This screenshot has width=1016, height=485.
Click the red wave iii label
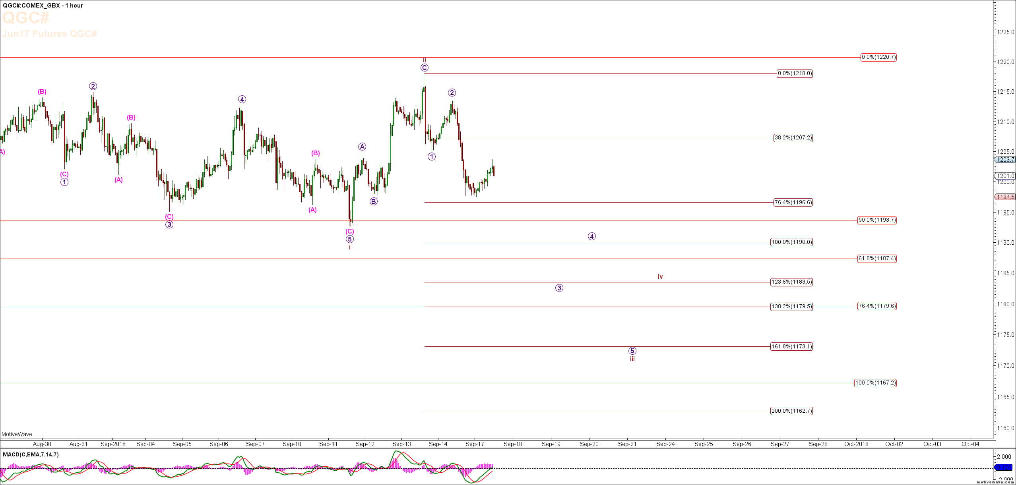[632, 359]
